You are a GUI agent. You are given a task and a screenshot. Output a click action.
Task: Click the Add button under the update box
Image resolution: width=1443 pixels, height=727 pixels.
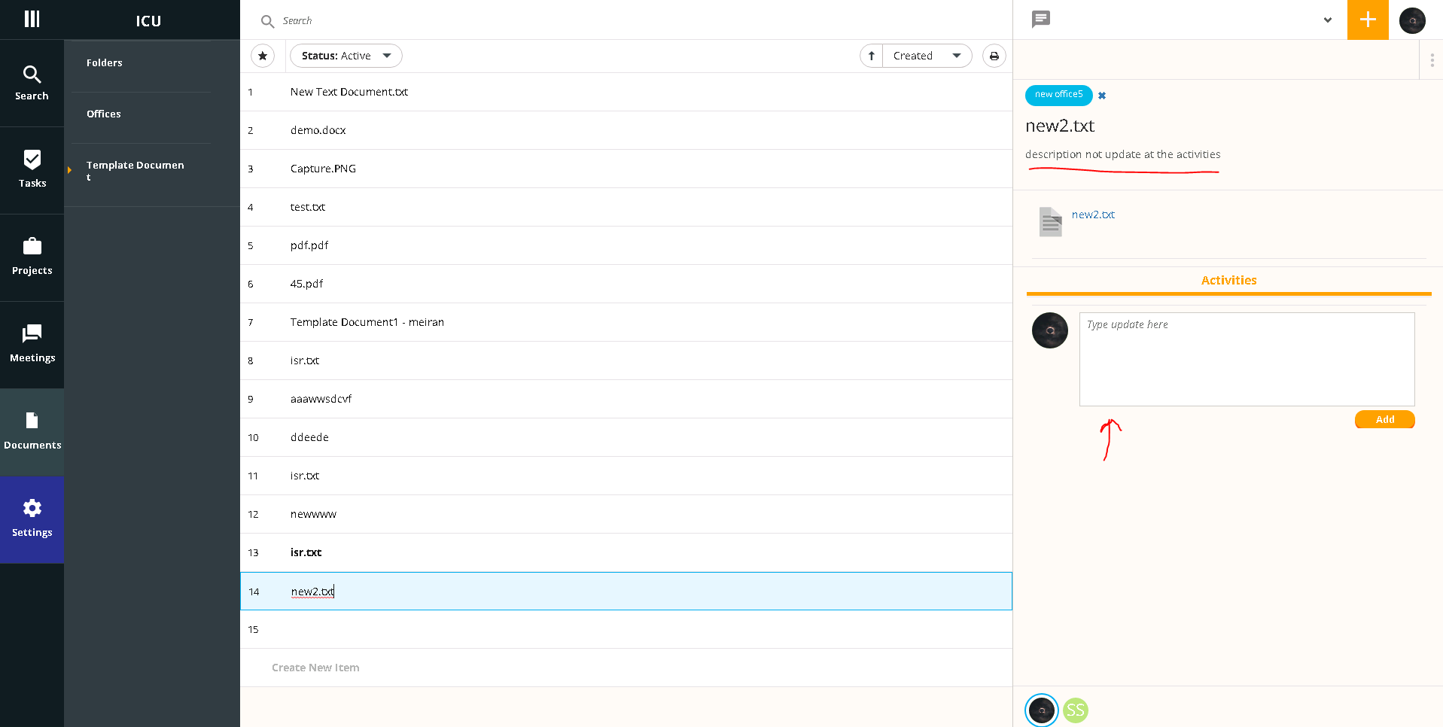coord(1384,419)
